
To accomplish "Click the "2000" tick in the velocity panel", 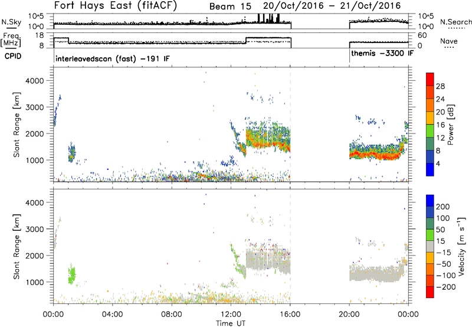I will point(35,256).
